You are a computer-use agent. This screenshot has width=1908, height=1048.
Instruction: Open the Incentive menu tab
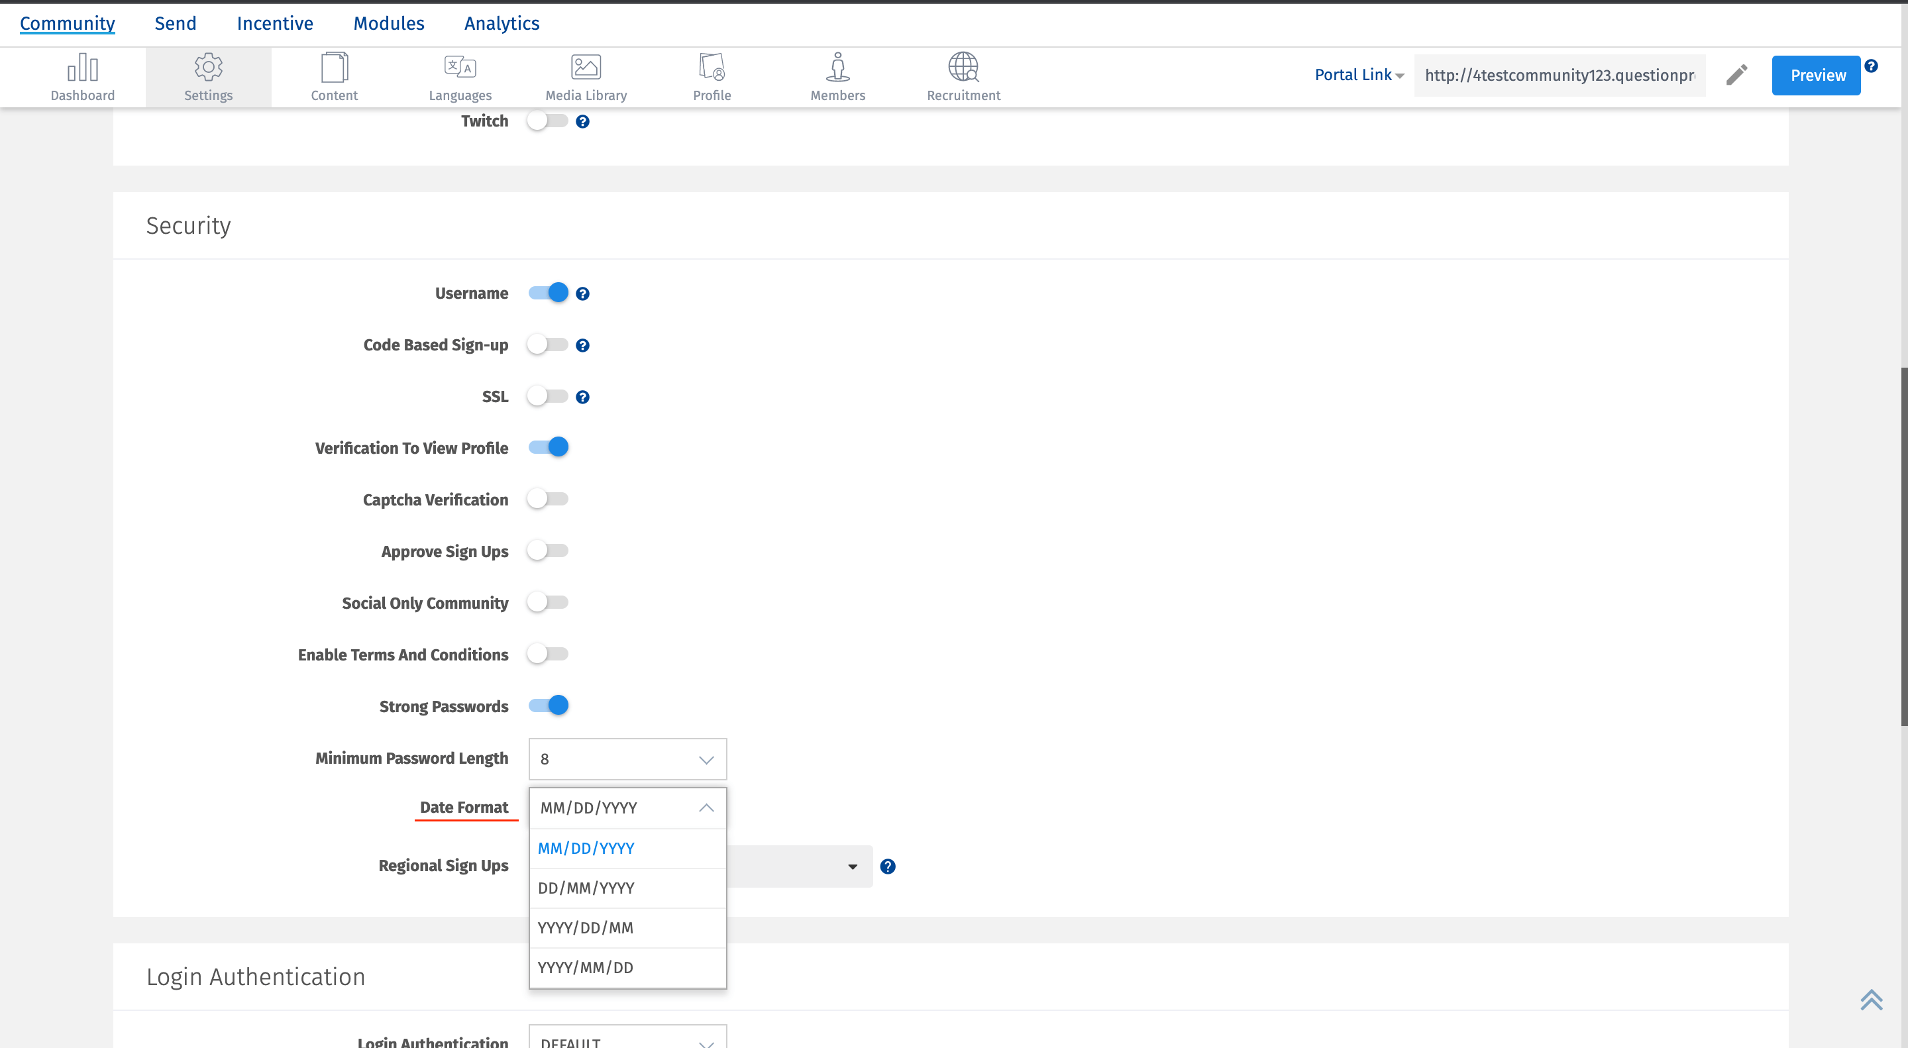[x=275, y=24]
